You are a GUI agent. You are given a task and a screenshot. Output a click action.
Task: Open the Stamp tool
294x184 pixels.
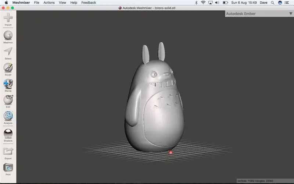tap(8, 85)
